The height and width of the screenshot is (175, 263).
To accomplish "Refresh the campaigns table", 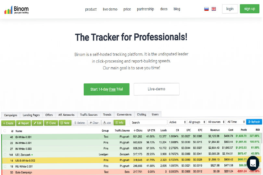I will coord(254,122).
